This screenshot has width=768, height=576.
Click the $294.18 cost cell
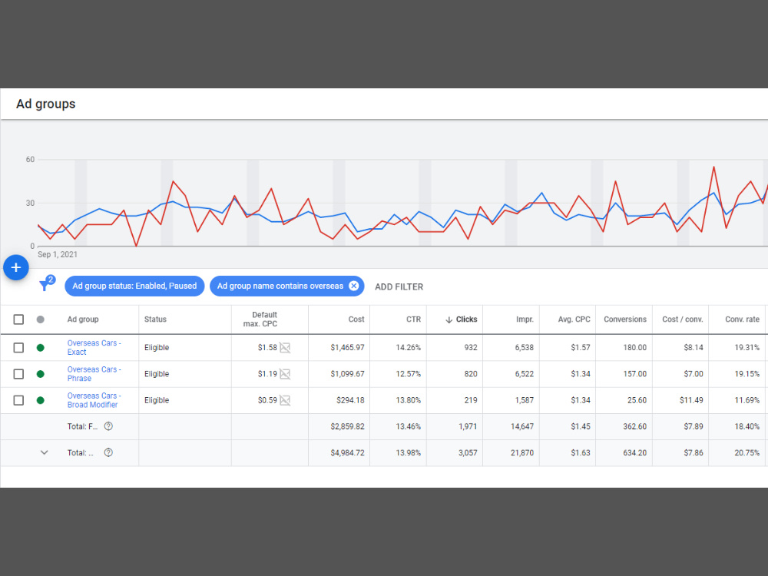pyautogui.click(x=350, y=401)
